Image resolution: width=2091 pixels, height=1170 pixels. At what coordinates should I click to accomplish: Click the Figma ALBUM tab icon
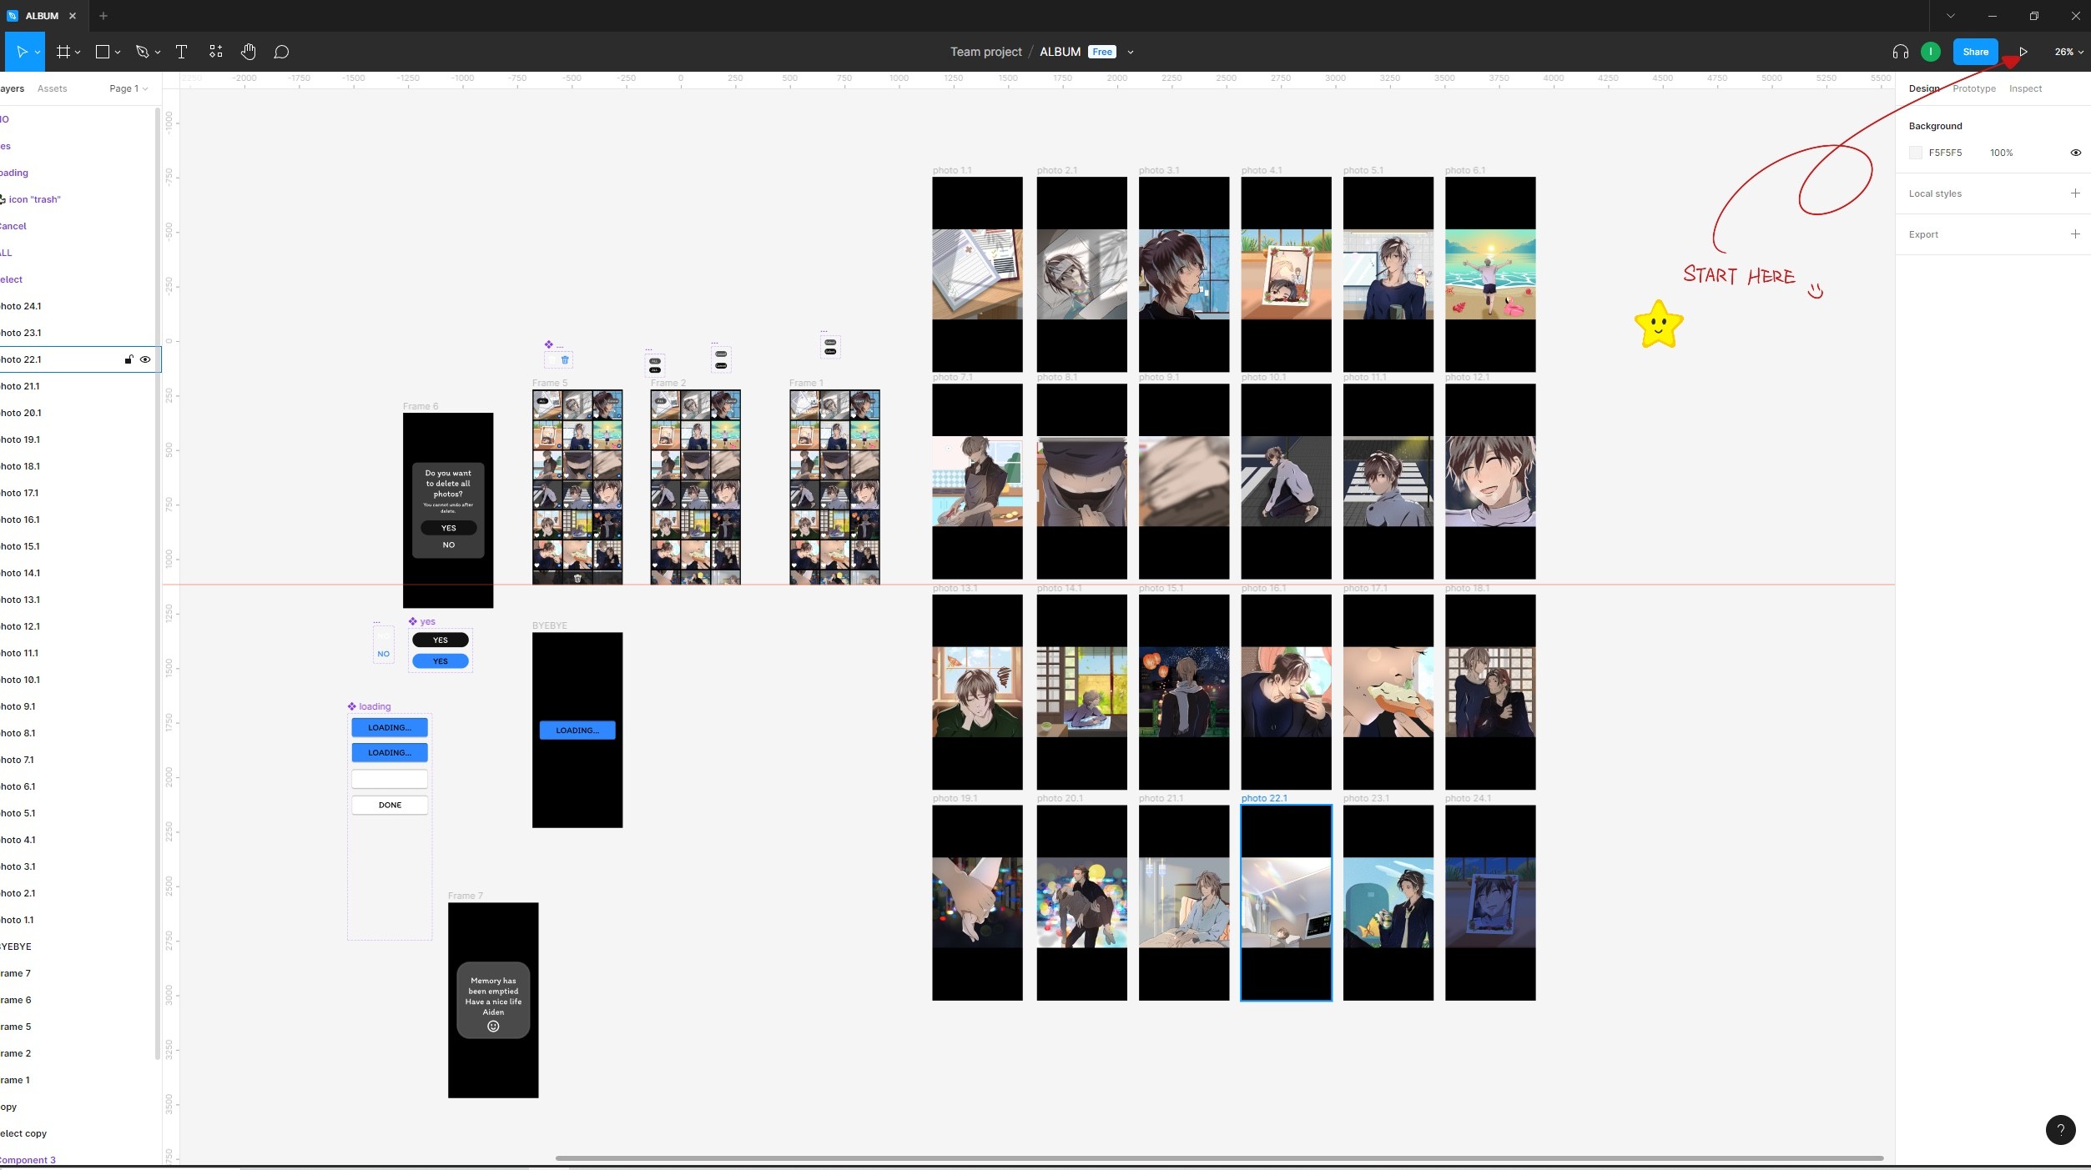(x=12, y=16)
